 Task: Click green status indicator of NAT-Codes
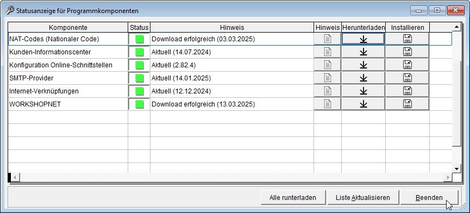point(140,39)
